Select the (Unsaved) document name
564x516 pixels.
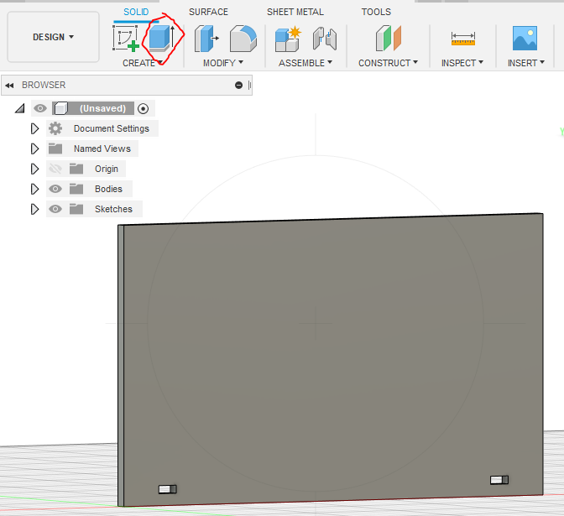click(x=103, y=108)
